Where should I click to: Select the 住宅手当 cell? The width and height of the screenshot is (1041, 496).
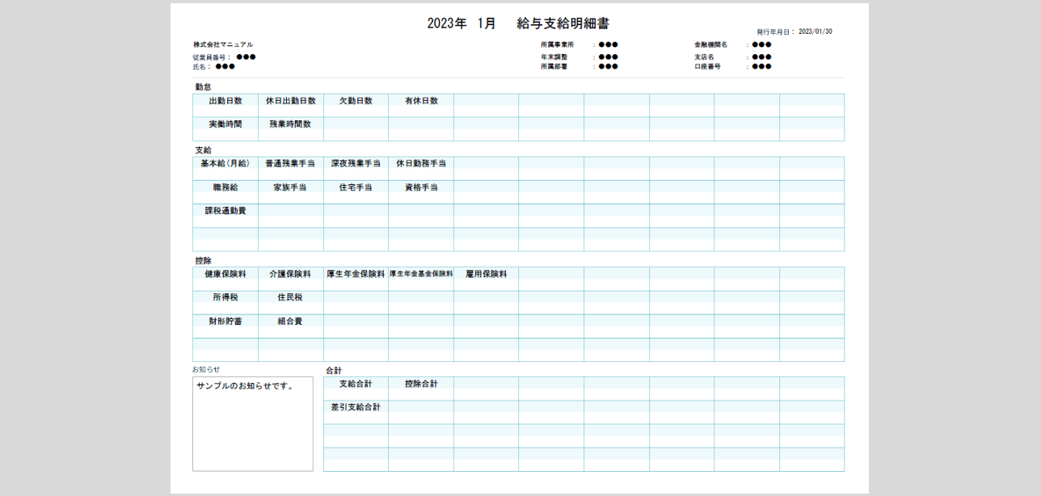coord(356,187)
